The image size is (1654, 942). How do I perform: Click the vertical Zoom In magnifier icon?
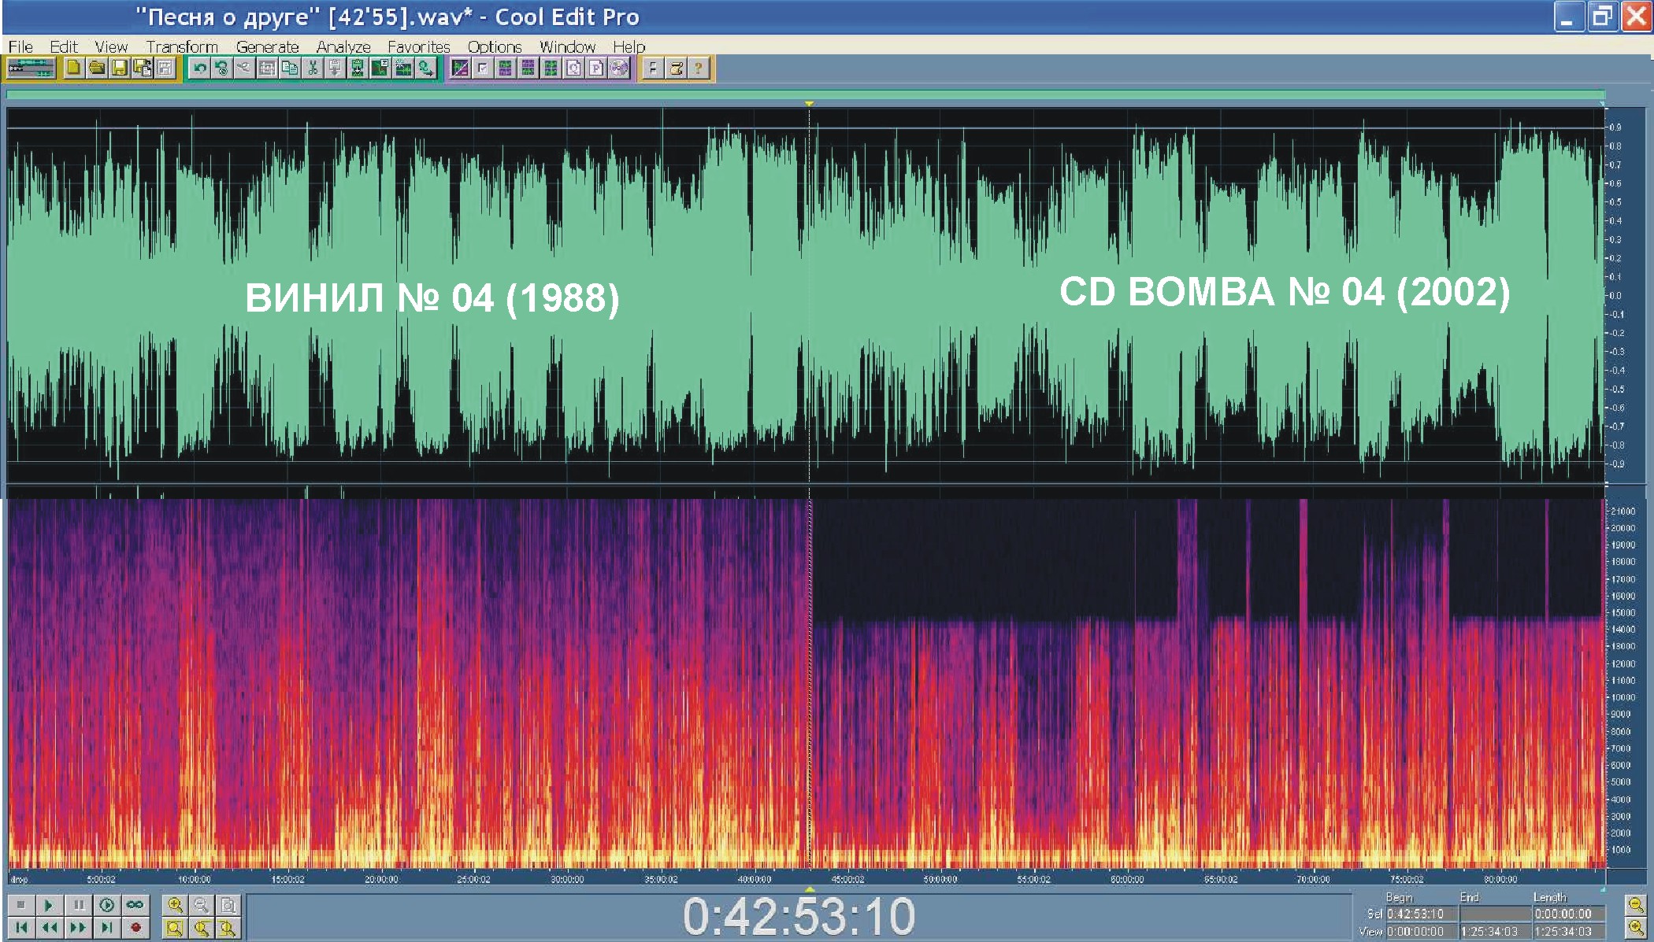click(1636, 928)
